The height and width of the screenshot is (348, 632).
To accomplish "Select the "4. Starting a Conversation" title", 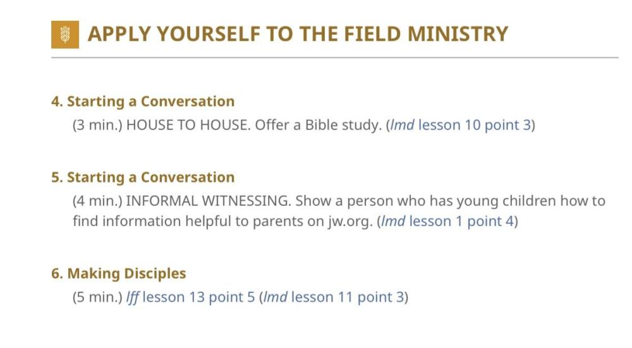I will coord(143,101).
